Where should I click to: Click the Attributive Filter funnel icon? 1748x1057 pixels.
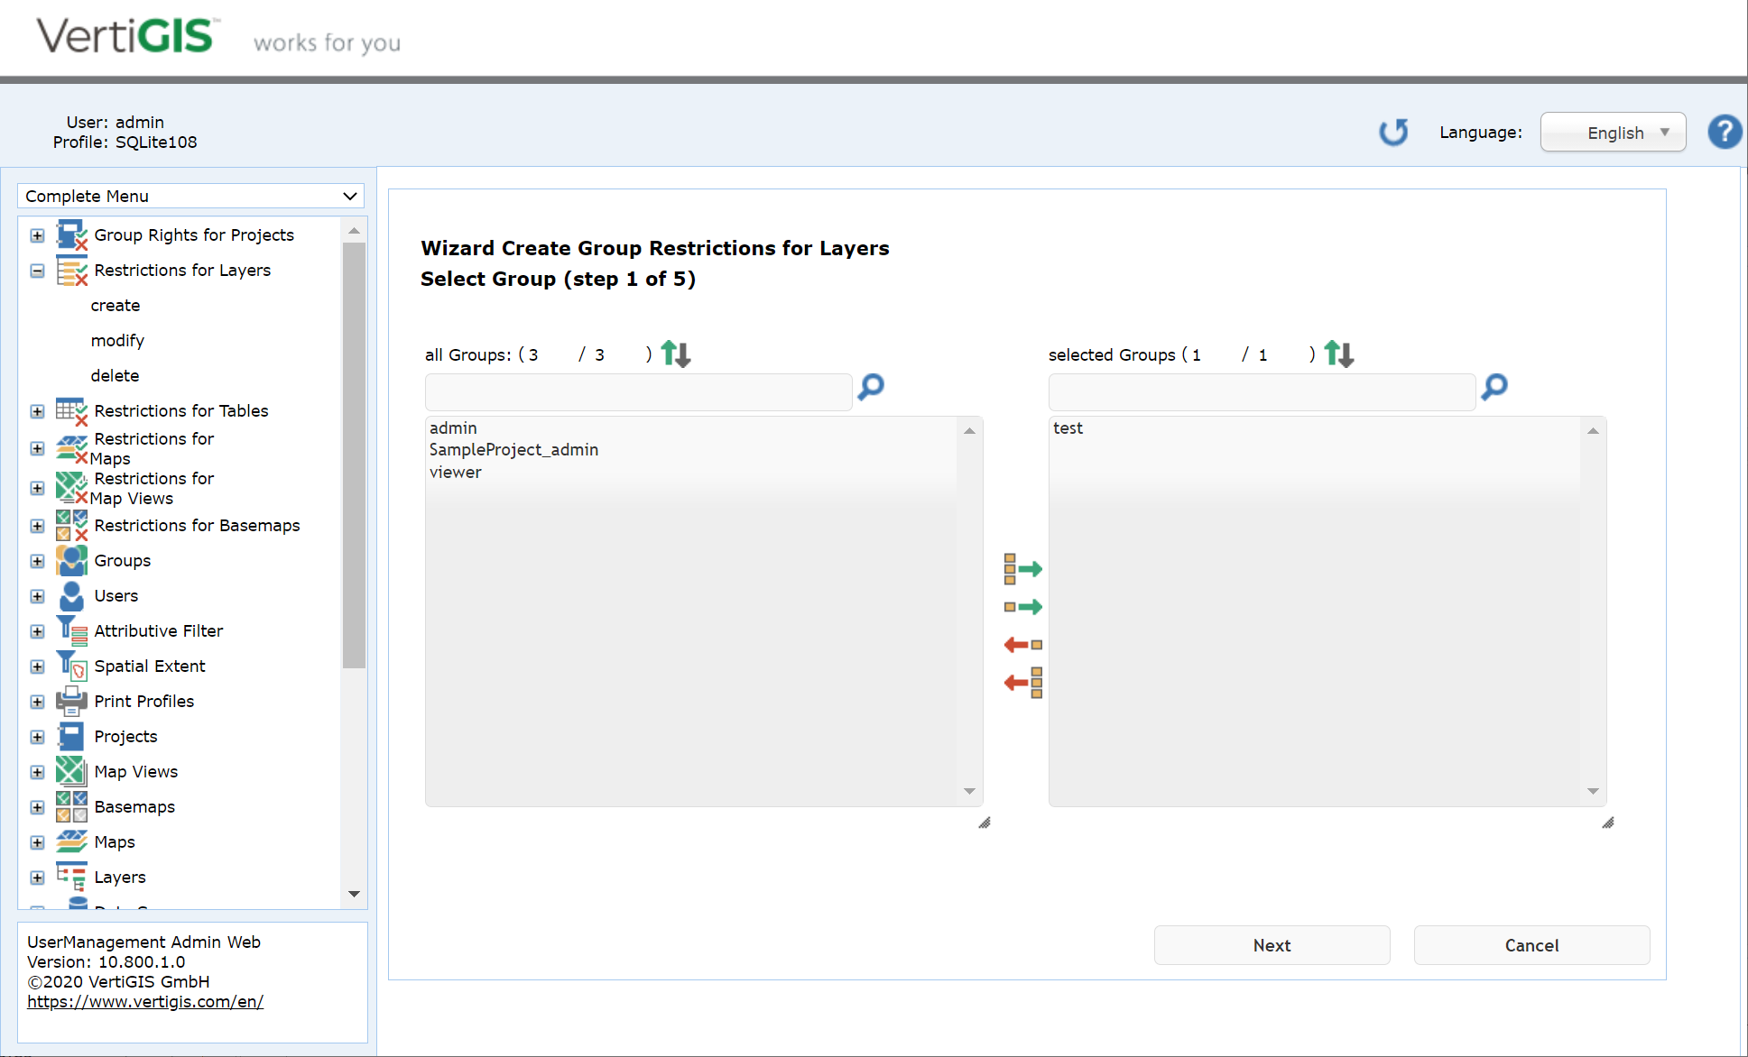click(x=70, y=630)
